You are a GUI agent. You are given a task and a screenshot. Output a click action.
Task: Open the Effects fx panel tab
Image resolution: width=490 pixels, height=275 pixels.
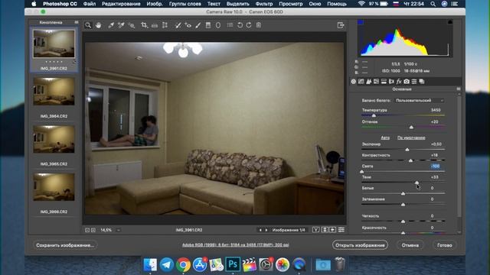tap(399, 82)
